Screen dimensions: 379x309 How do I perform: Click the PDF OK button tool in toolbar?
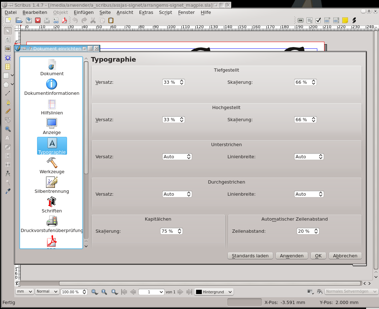[300, 20]
